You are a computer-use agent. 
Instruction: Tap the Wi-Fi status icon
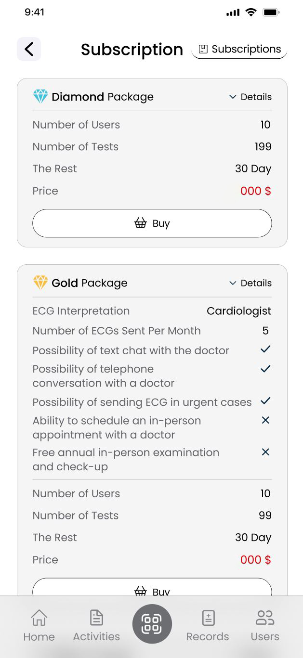[x=250, y=13]
